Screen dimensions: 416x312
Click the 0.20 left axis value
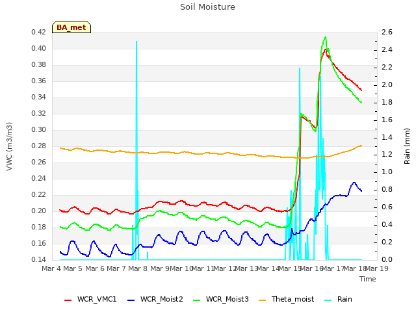38,211
